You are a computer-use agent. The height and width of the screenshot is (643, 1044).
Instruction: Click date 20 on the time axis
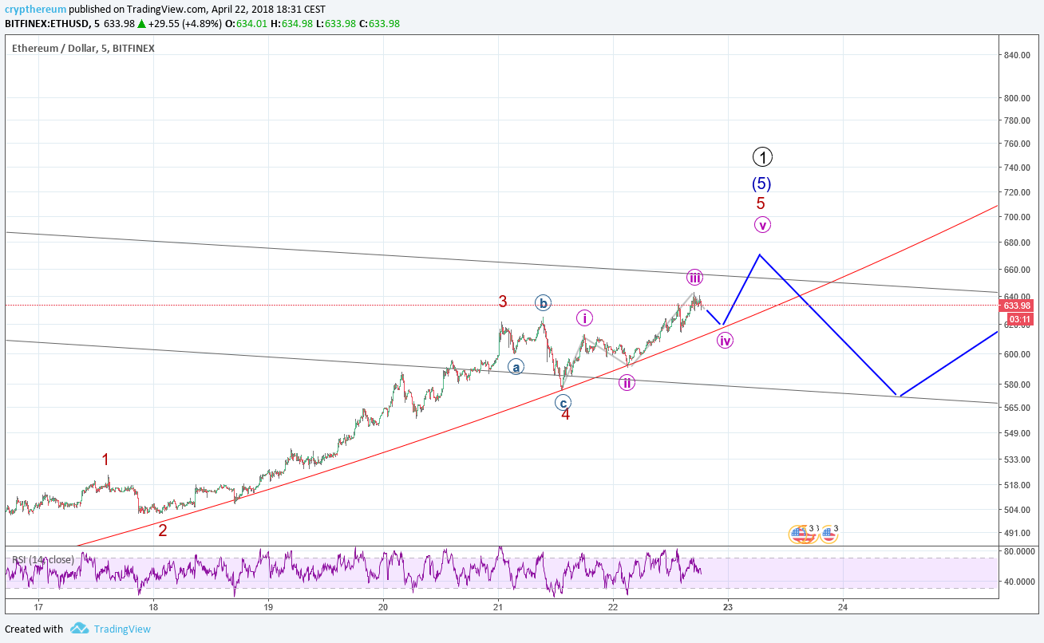383,607
